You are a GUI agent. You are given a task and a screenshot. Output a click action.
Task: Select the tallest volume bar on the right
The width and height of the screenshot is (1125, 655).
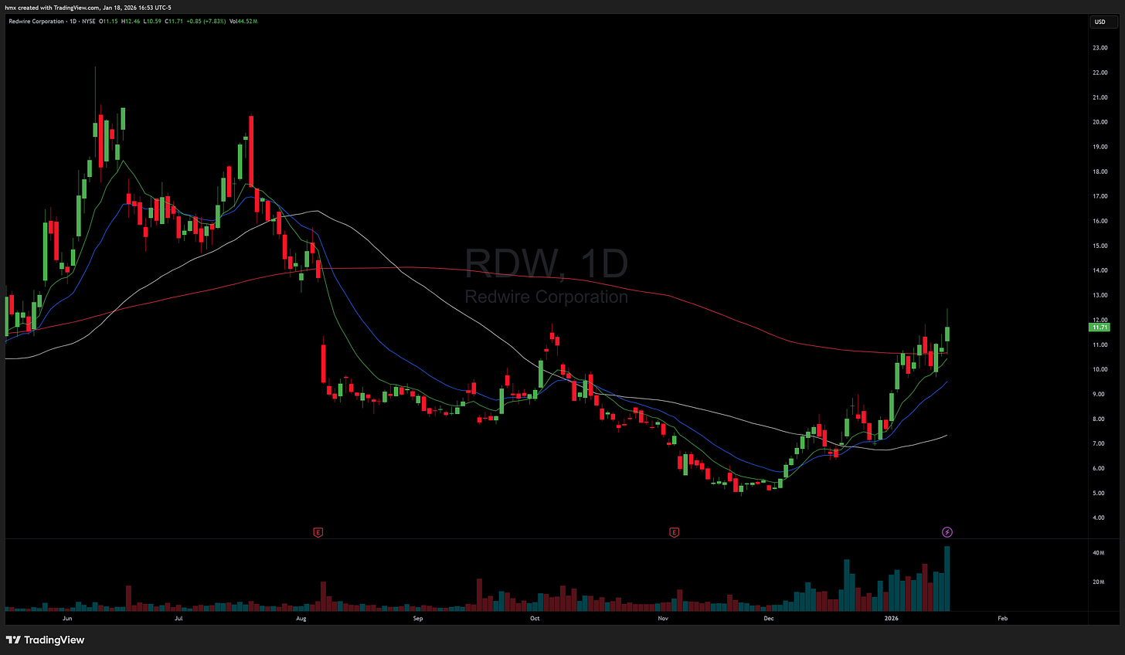[947, 579]
